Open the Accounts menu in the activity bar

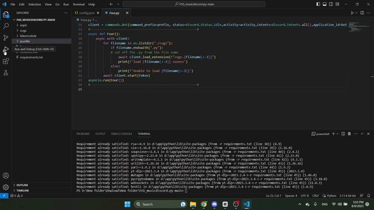(6, 176)
